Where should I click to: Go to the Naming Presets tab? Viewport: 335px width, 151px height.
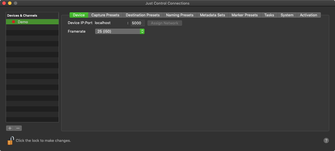(x=180, y=15)
